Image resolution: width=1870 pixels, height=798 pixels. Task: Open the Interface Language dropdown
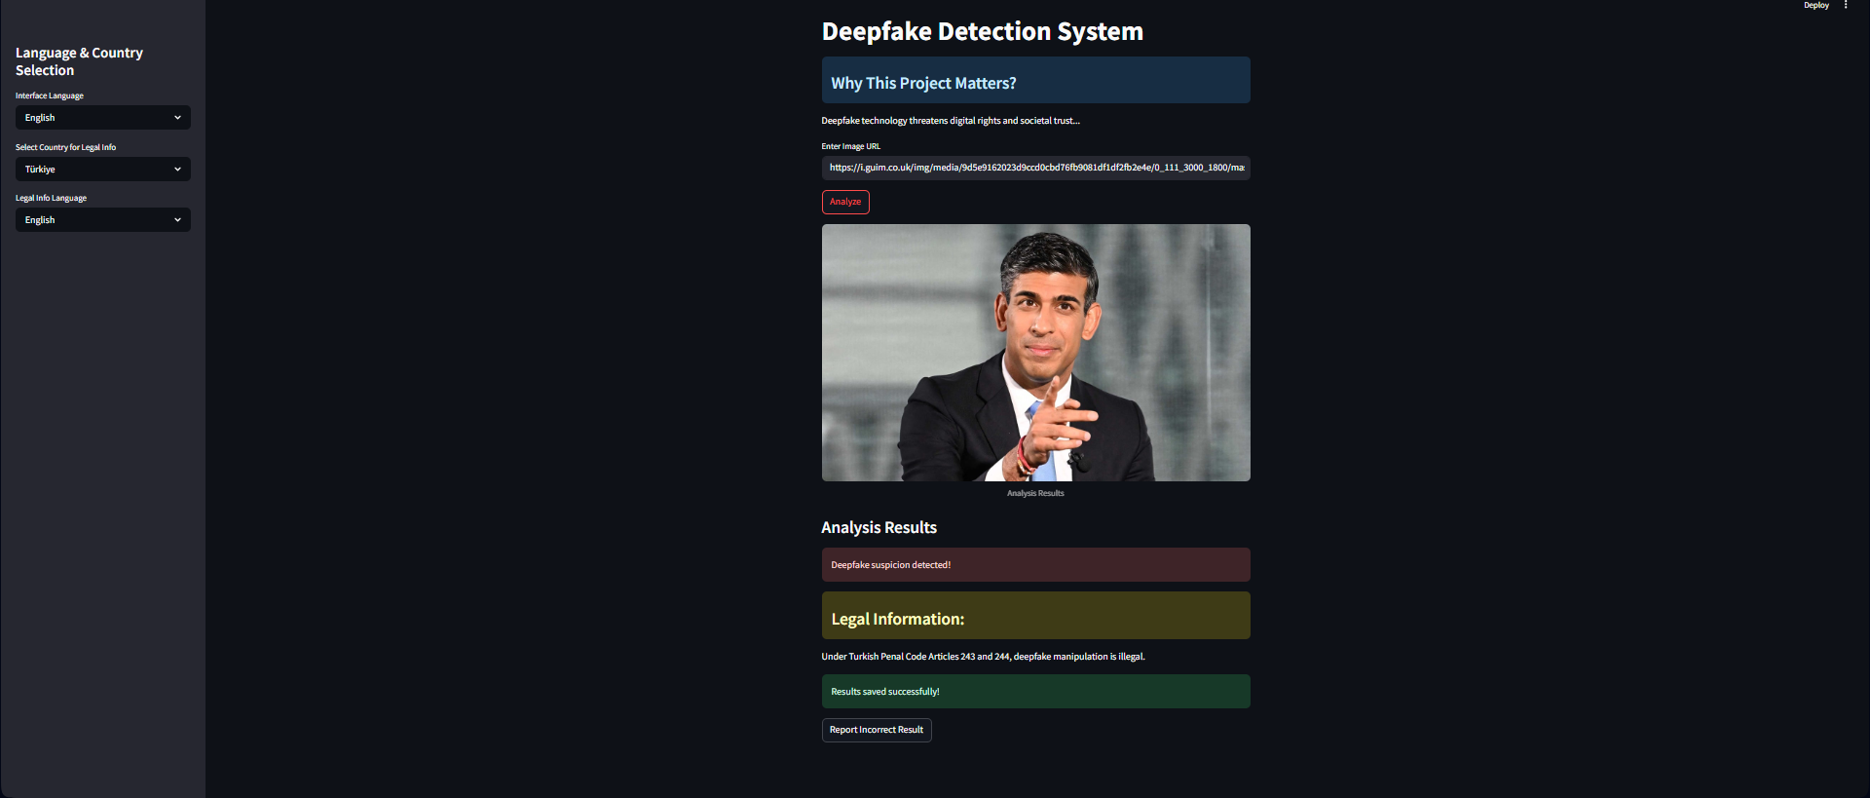tap(103, 118)
